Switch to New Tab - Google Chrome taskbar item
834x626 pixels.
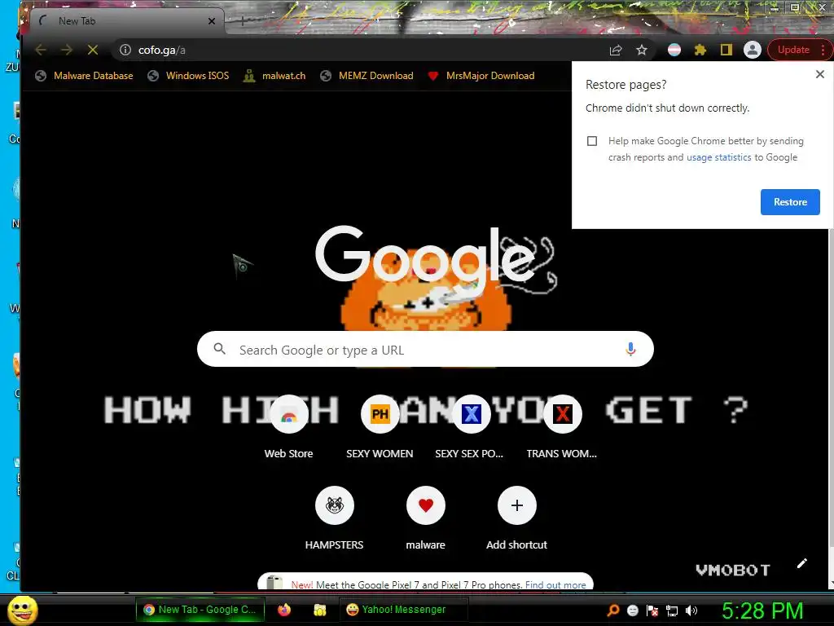(x=200, y=610)
